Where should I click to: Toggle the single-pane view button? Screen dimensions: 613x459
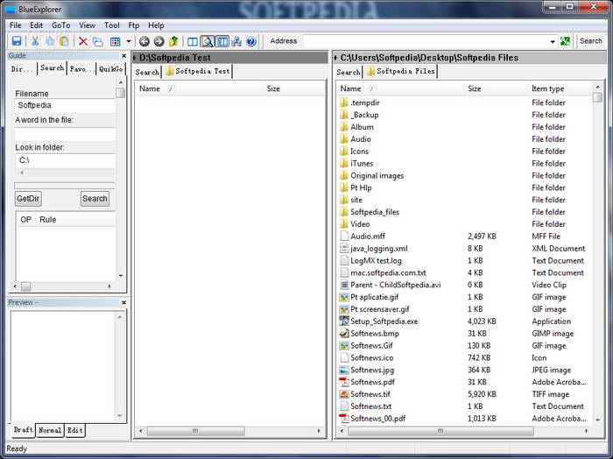click(193, 41)
